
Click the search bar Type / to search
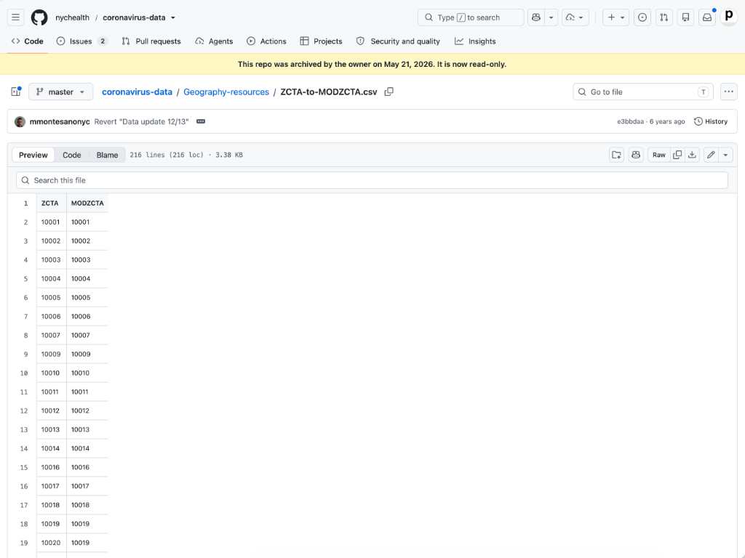[471, 17]
